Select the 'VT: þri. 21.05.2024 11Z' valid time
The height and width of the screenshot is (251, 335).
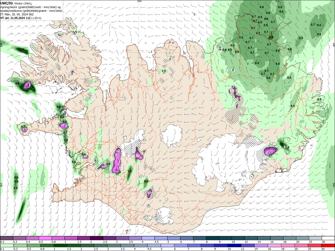15,18
